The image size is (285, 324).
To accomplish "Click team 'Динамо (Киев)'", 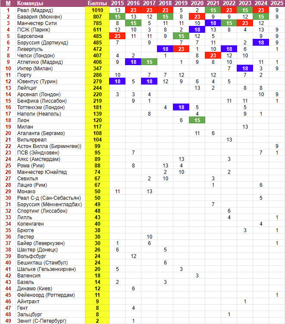I will click(34, 289).
